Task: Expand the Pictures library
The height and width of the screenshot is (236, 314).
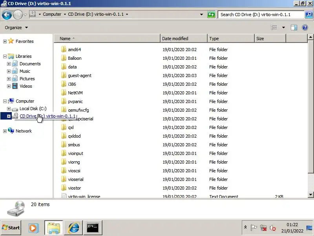Action: pyautogui.click(x=9, y=79)
